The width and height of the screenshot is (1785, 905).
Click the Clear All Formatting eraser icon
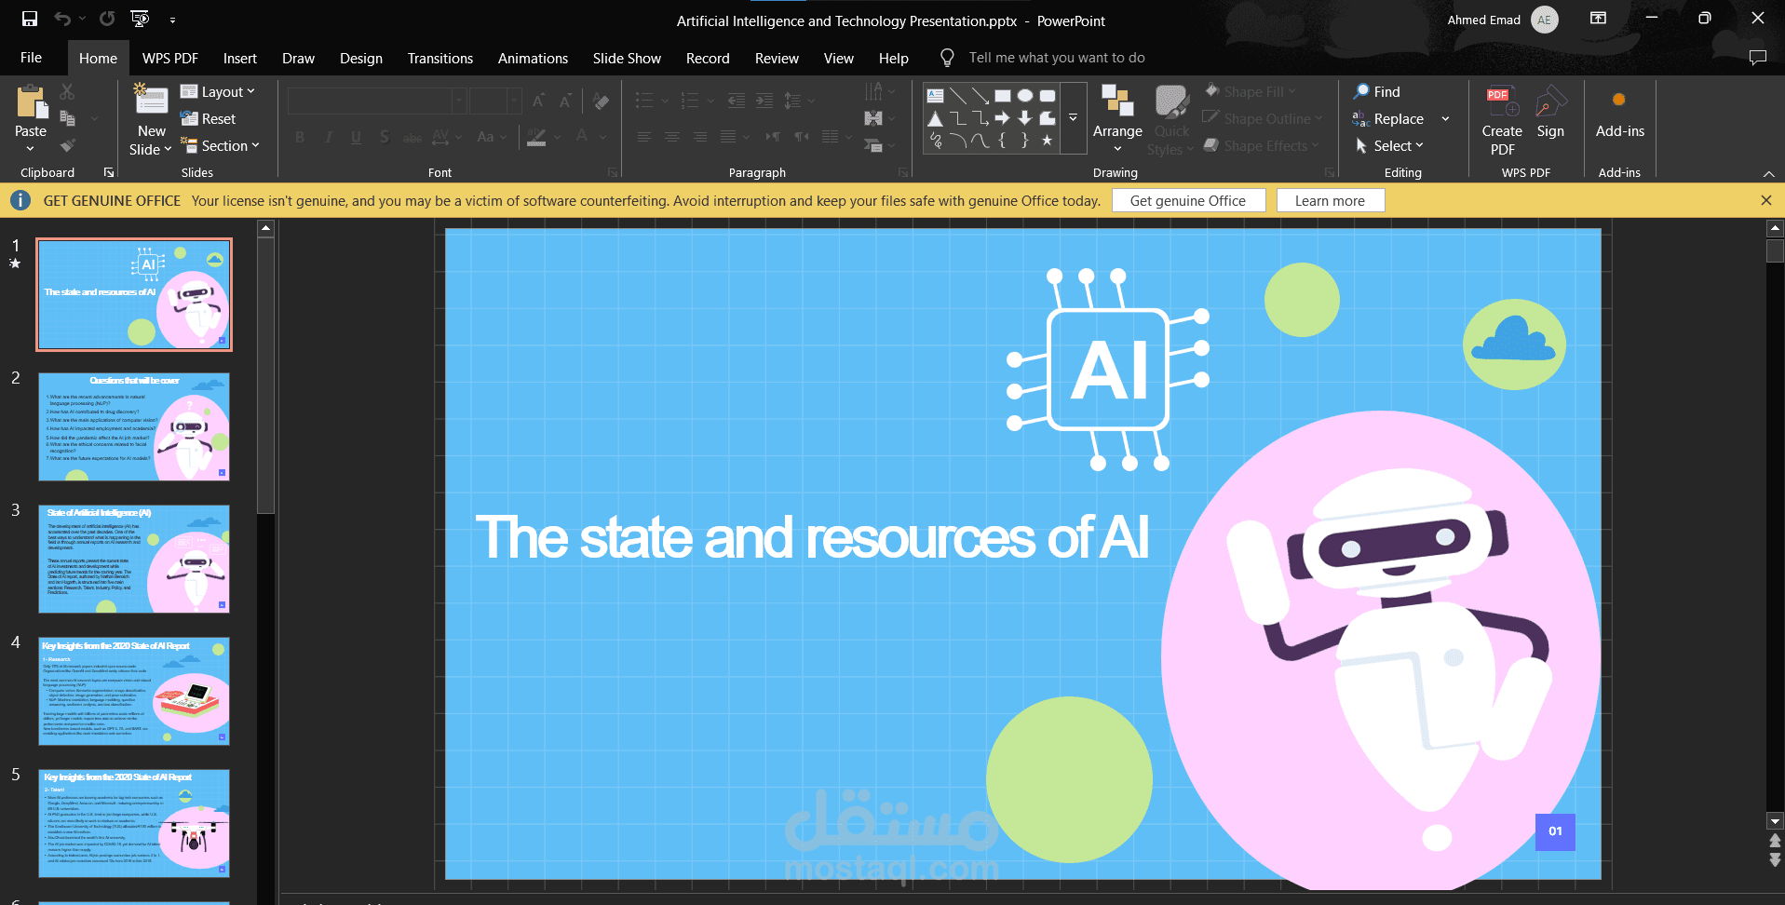pyautogui.click(x=602, y=101)
